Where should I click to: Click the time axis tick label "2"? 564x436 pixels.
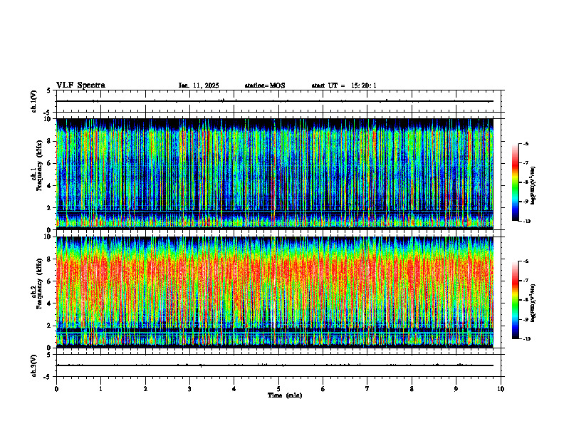145,389
